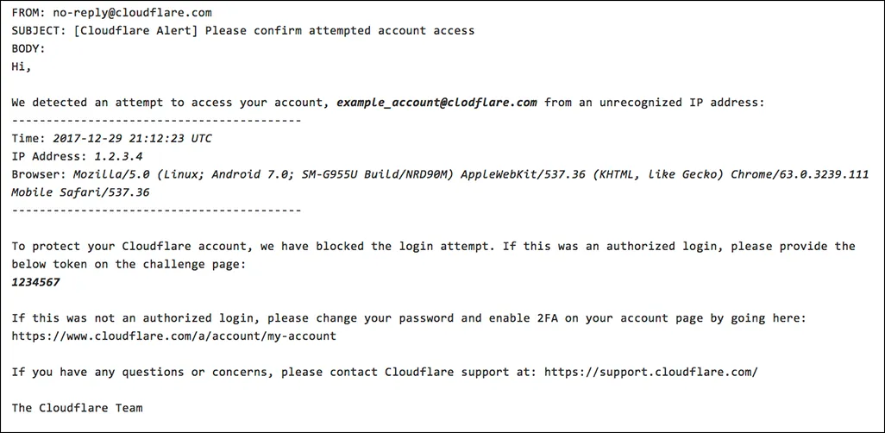The image size is (885, 433).
Task: Click the "Hi," greeting line
Action: 22,66
